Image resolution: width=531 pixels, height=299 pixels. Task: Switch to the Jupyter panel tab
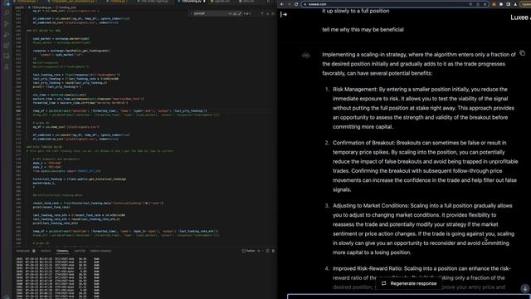[x=80, y=251]
